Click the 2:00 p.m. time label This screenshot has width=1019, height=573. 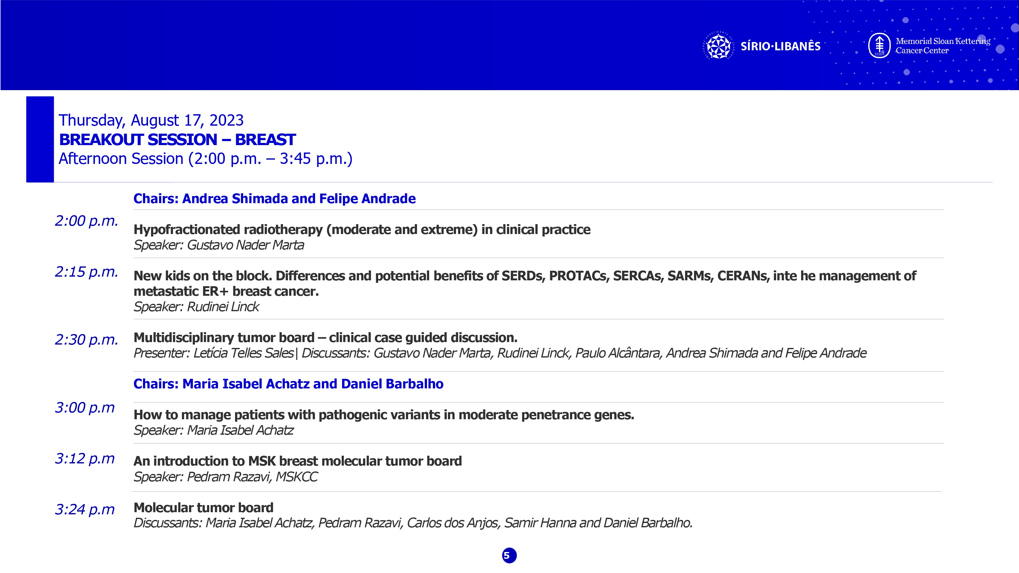click(87, 221)
